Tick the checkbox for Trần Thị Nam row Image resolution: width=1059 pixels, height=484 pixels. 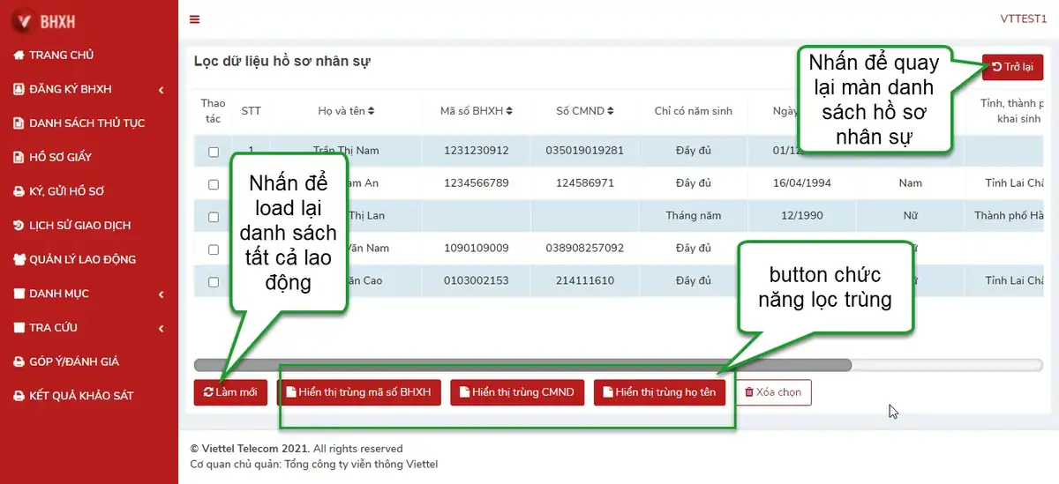[x=214, y=152]
